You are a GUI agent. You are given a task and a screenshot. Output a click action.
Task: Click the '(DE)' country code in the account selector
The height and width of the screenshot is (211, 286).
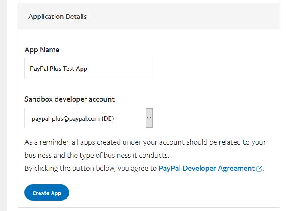coord(108,118)
